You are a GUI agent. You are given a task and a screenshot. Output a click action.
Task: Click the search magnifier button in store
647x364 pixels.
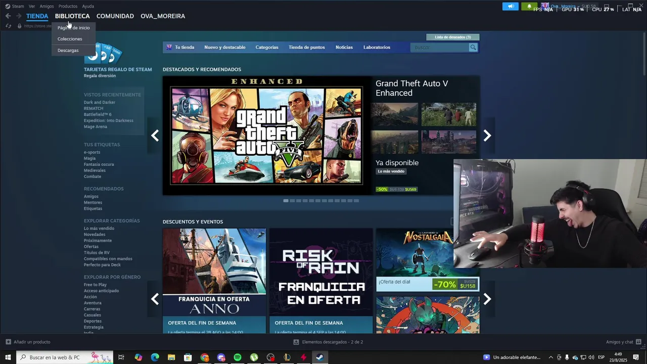click(x=473, y=47)
